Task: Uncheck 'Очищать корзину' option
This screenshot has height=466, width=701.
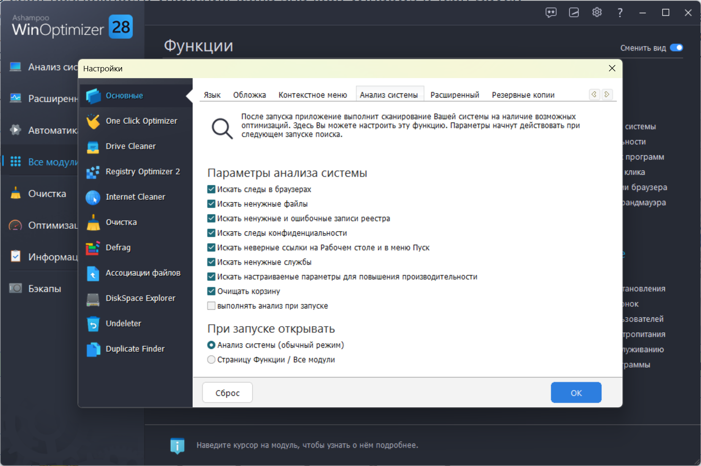Action: tap(211, 291)
